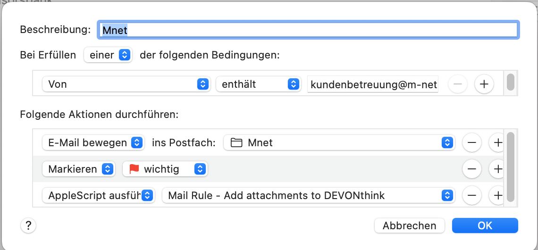Confirm the rule with OK
Screen dimensions: 538x250
tap(485, 225)
